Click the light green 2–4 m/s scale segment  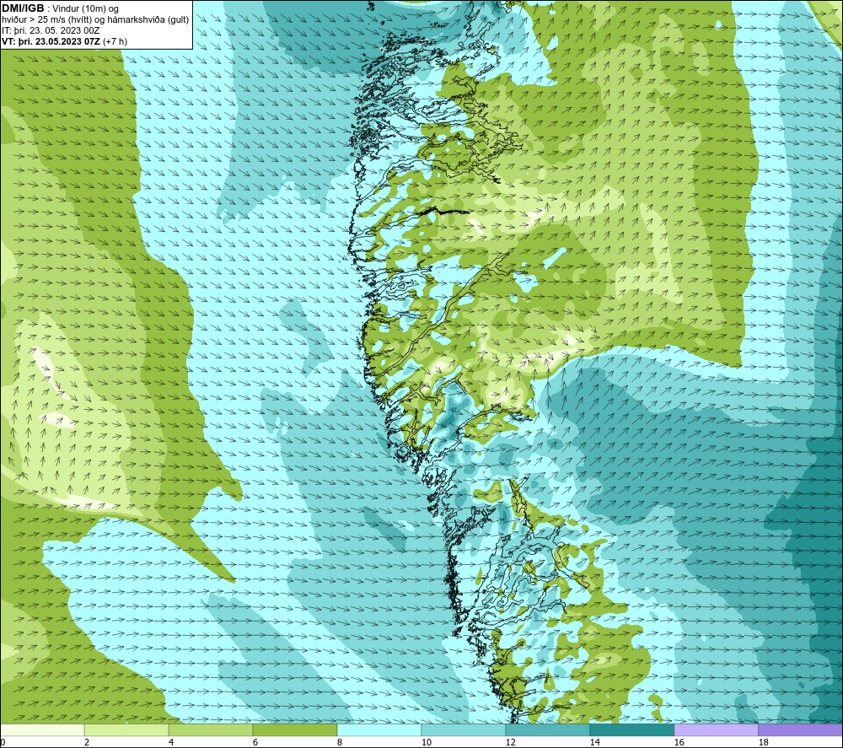[126, 729]
